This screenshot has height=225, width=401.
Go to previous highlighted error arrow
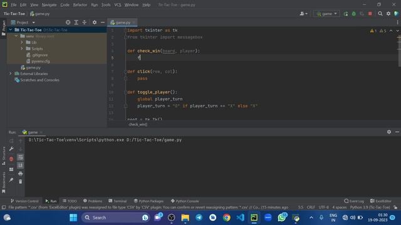[x=391, y=31]
